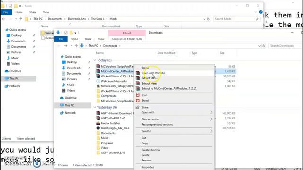Screen dimensions: 303x170
Task: Expand Send to submenu arrow
Action: pos(211,131)
